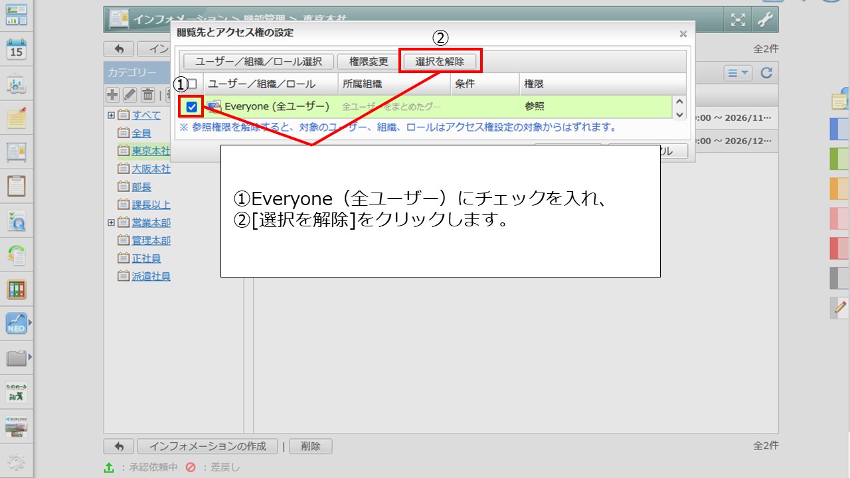Toggle the select-all checkbox in the table header
Viewport: 850px width, 478px height.
click(192, 84)
